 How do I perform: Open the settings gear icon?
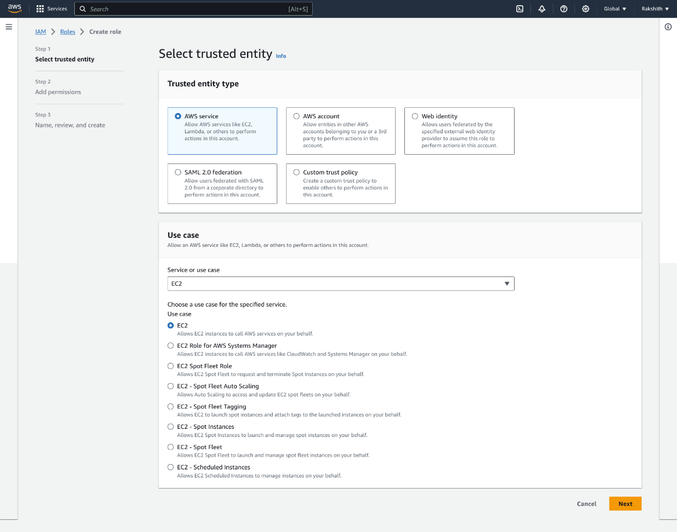[585, 9]
